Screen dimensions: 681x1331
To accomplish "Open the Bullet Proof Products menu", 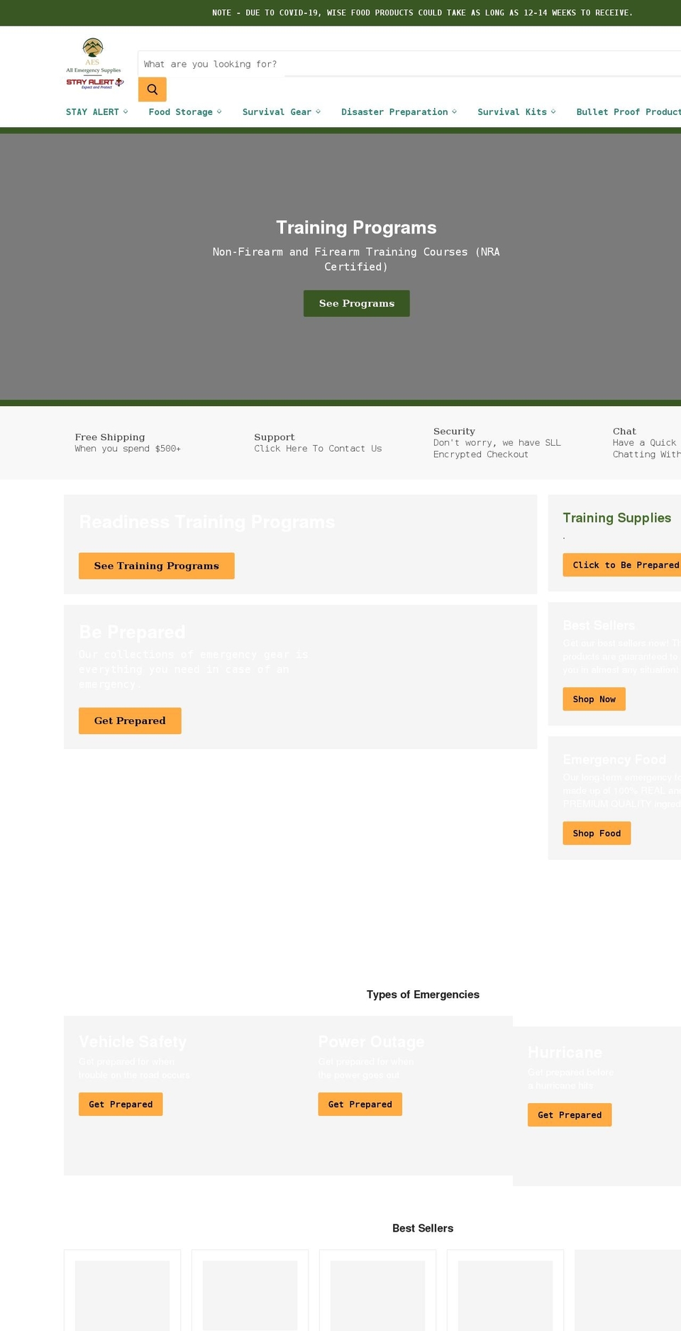I will pyautogui.click(x=629, y=112).
